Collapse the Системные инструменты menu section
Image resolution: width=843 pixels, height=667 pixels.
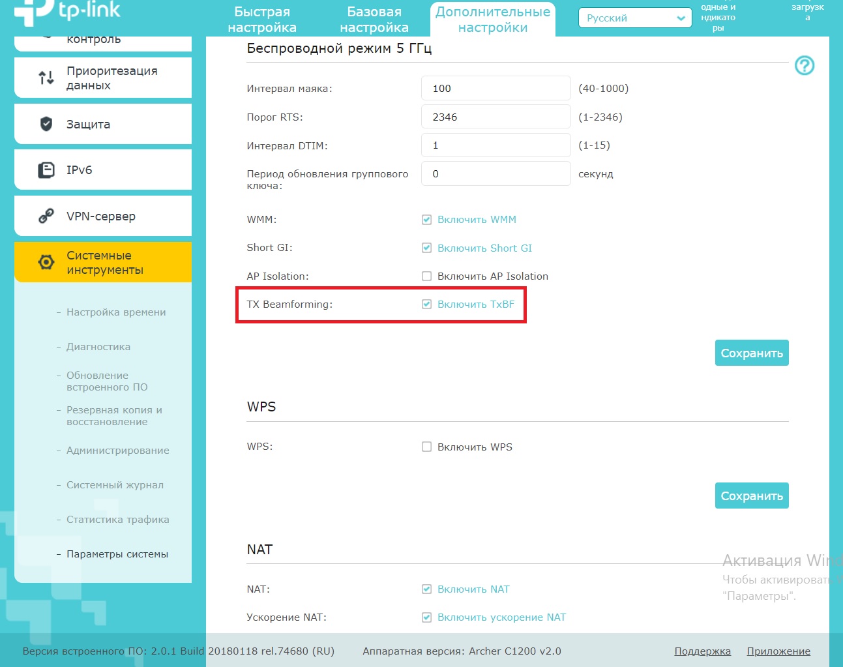103,262
